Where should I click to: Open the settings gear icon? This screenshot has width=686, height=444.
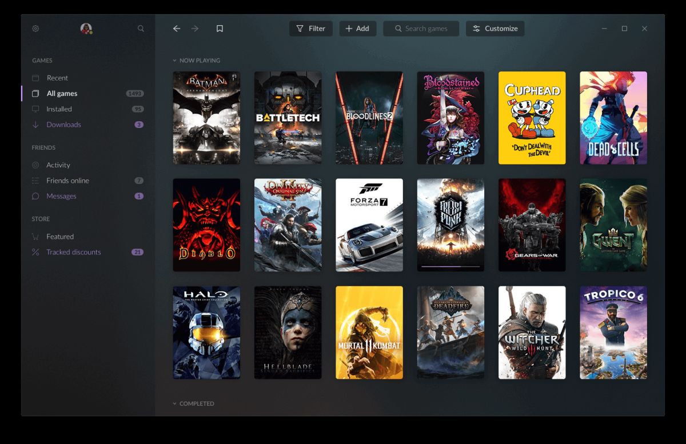click(x=35, y=28)
